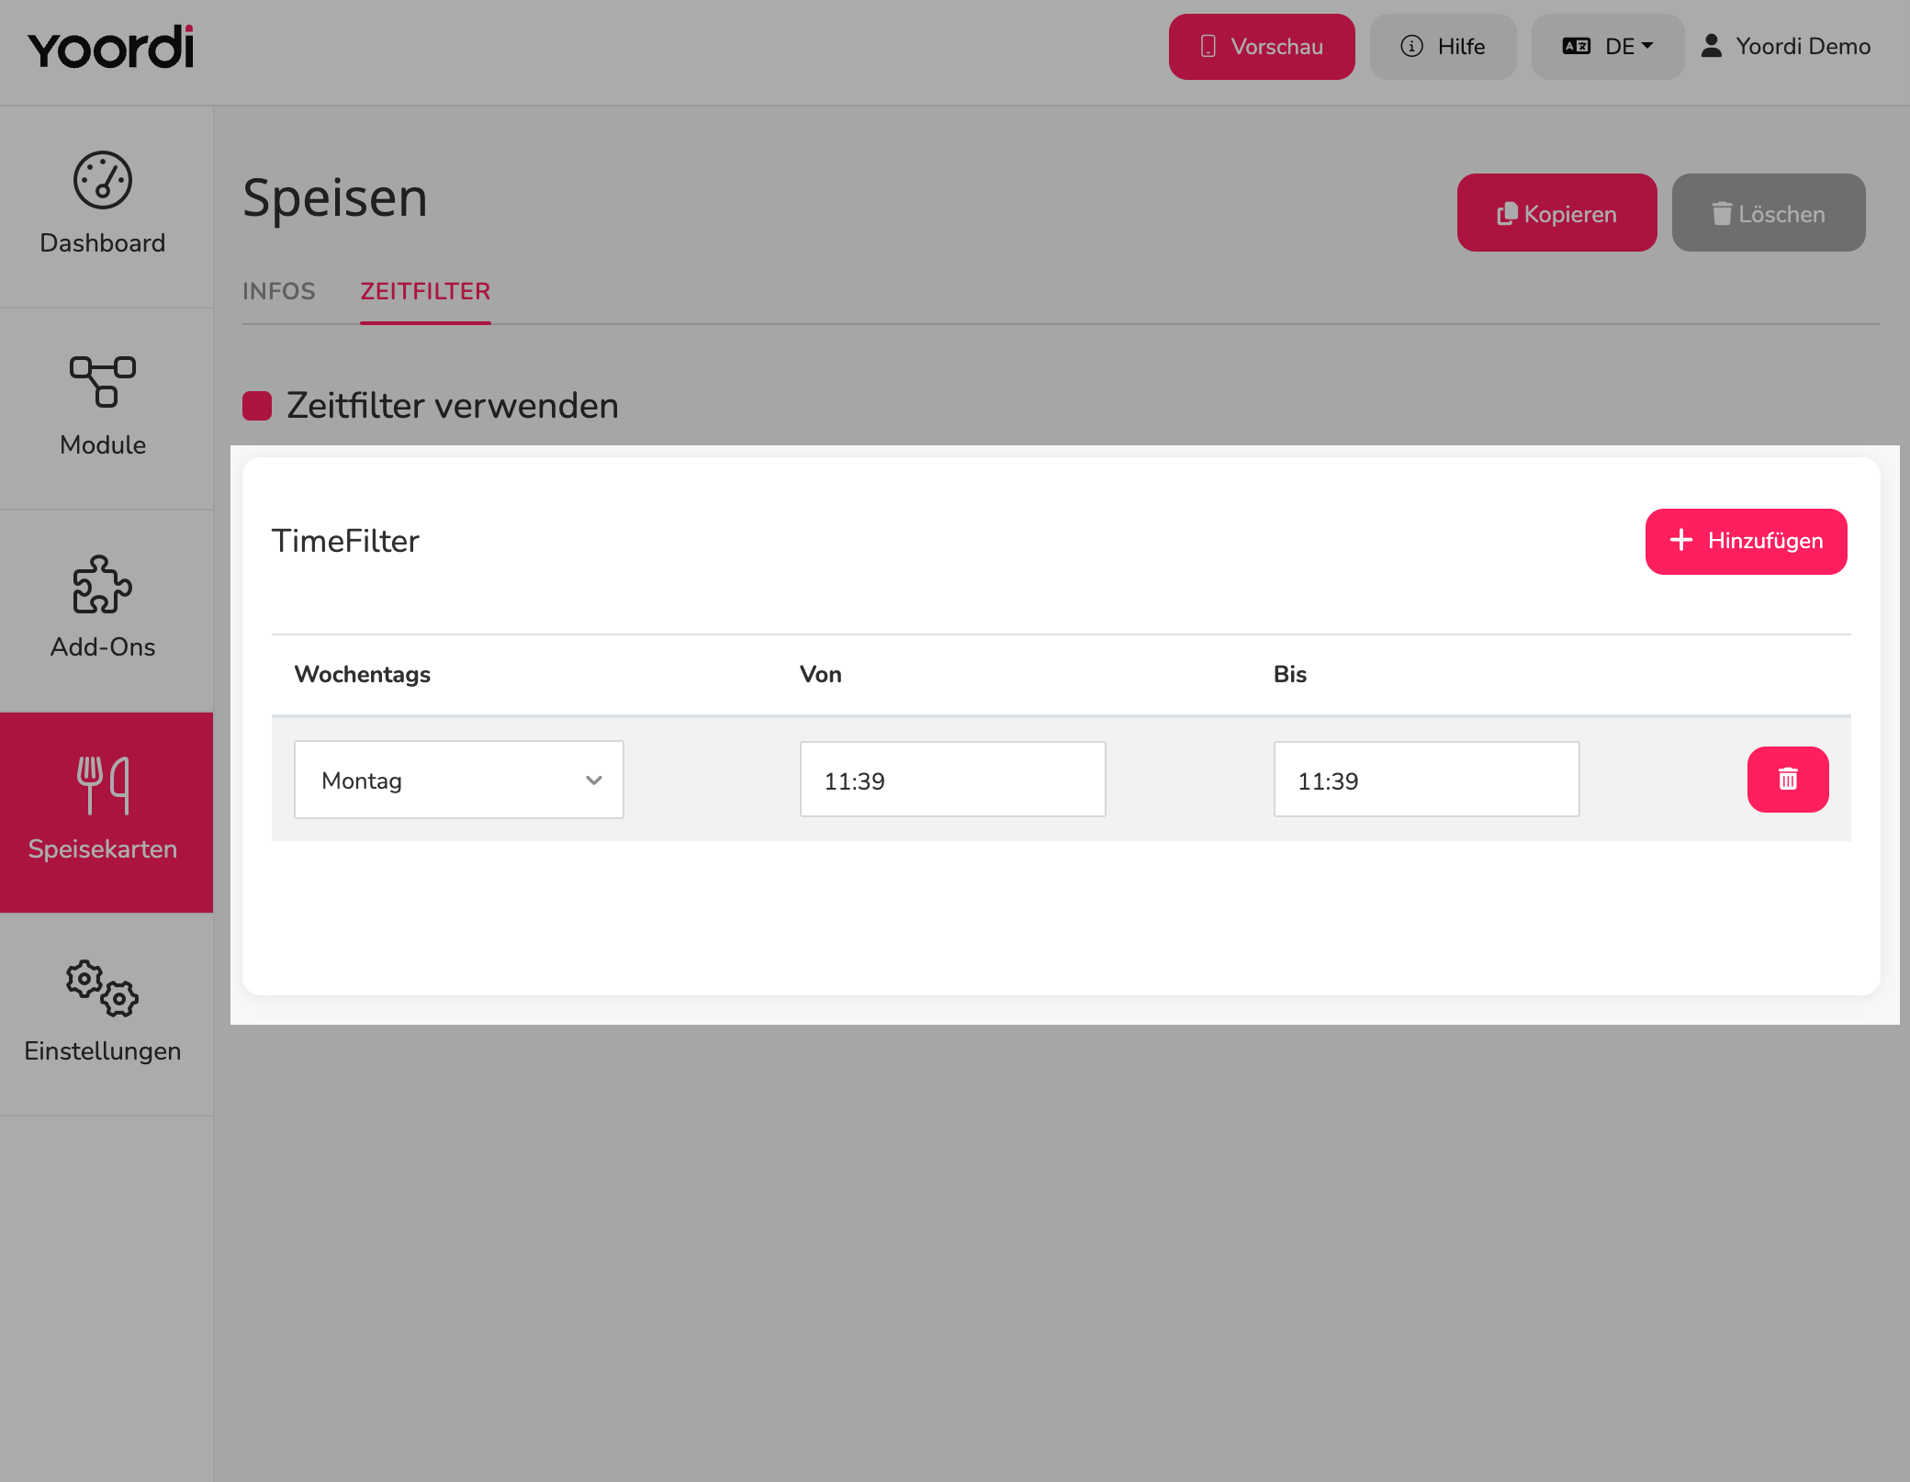Image resolution: width=1910 pixels, height=1482 pixels.
Task: Open the Dashboard gauge icon
Action: point(103,180)
